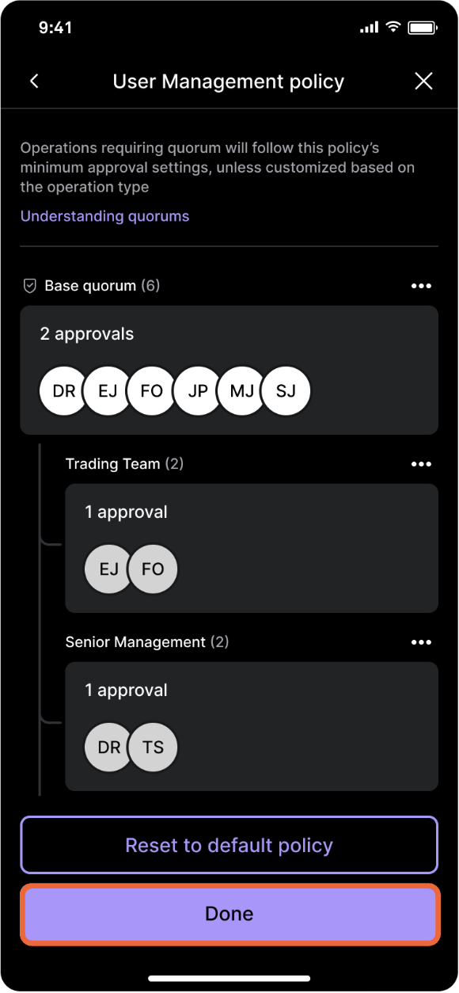Open the 2 approvals Base quorum card
This screenshot has height=993, width=459.
click(x=229, y=370)
